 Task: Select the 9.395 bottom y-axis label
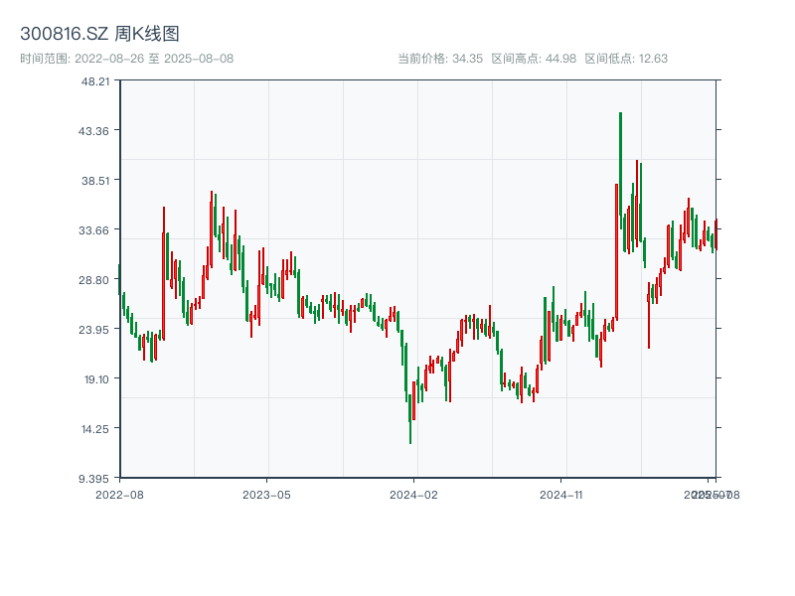96,479
